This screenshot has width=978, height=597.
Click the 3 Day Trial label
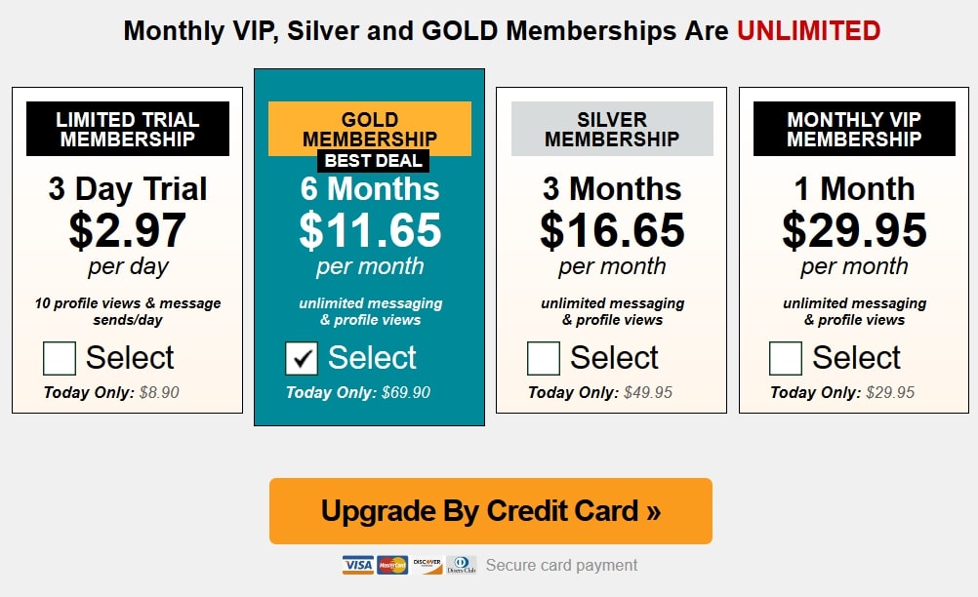click(x=126, y=189)
